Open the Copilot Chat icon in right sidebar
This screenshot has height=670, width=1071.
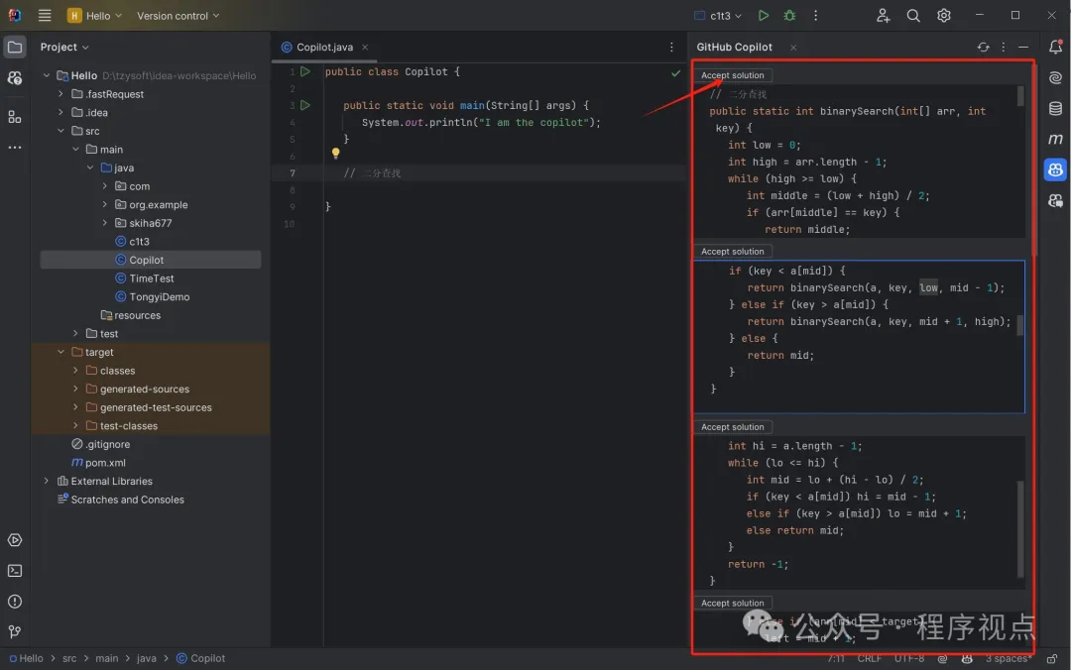(1055, 200)
